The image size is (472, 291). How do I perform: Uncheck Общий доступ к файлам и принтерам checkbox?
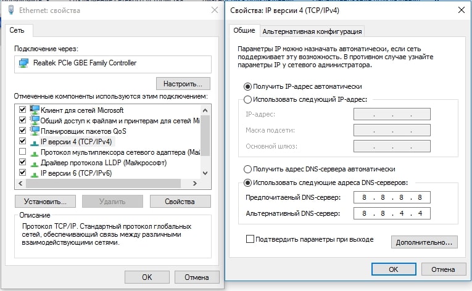(x=23, y=120)
